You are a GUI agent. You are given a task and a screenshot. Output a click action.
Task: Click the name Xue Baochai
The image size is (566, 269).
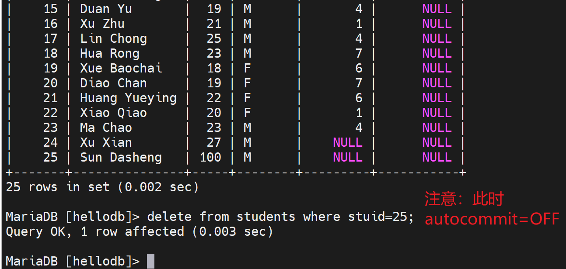pos(121,68)
